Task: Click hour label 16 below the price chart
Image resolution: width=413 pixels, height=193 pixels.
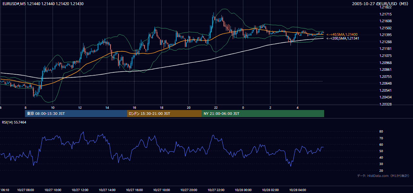Action: [134, 108]
